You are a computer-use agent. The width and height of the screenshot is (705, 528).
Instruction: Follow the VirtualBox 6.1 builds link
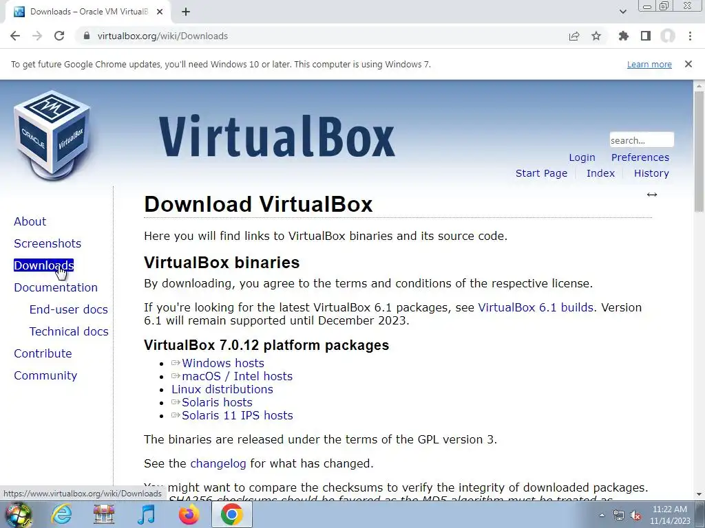(536, 307)
